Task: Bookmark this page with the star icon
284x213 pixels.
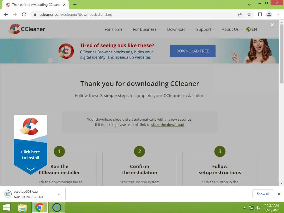Action: pyautogui.click(x=249, y=14)
